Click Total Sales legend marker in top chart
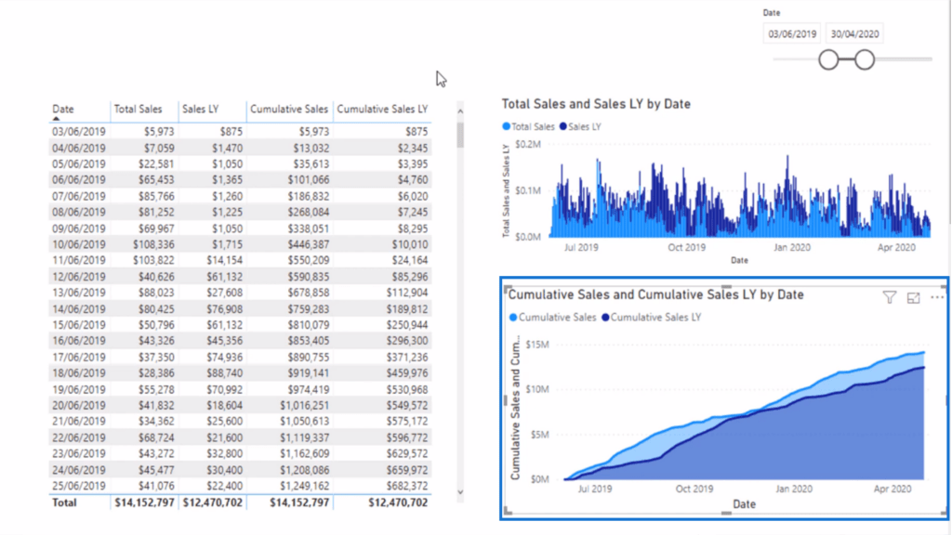Screen dimensions: 952x535 pos(507,126)
